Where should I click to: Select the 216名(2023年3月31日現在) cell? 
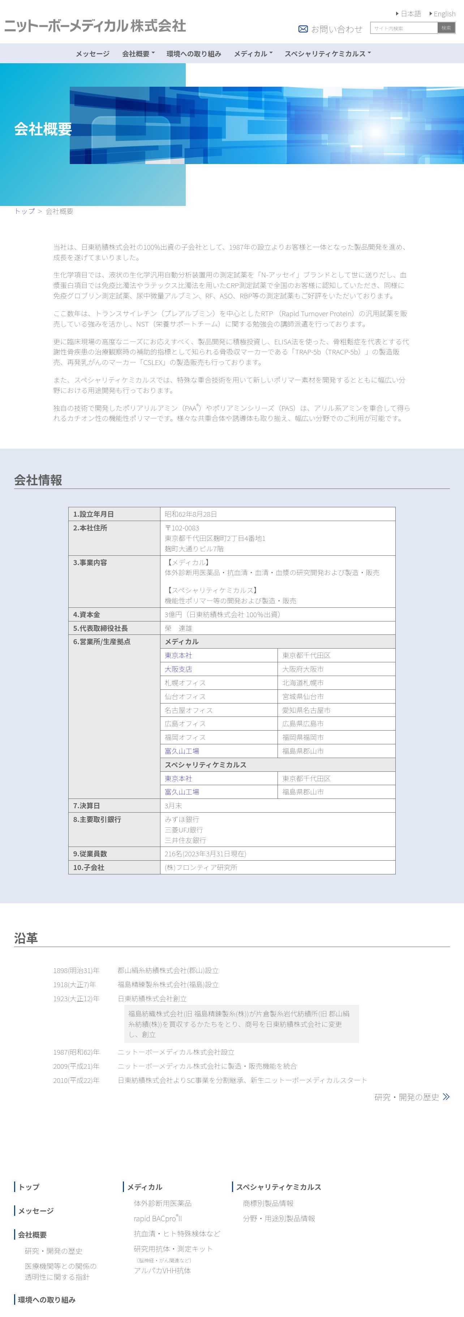[278, 854]
